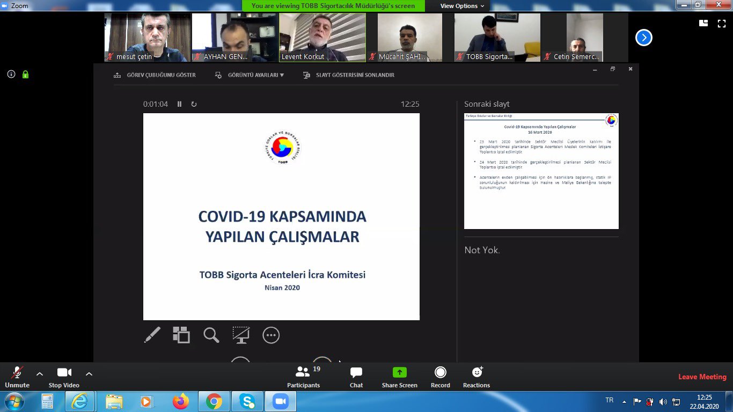Open the Action Center flag icon

pos(637,401)
